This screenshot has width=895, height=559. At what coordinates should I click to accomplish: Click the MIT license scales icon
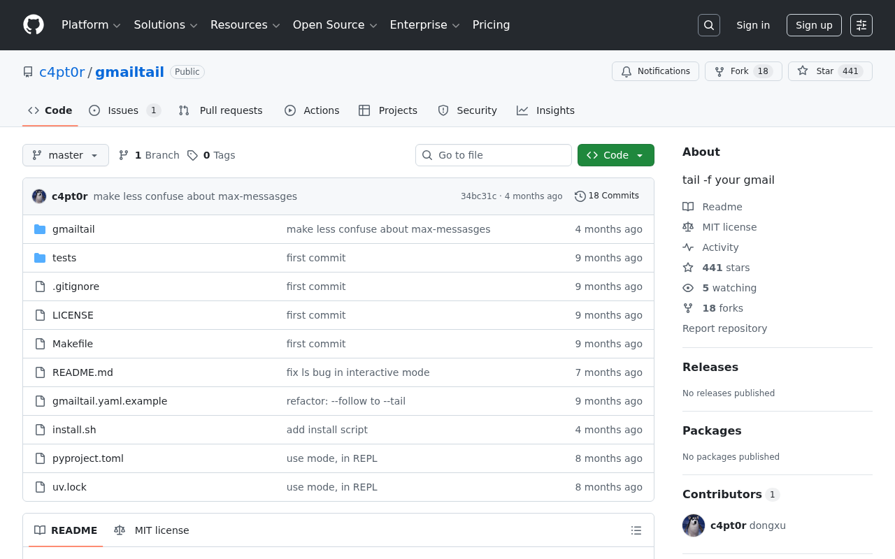pos(688,226)
